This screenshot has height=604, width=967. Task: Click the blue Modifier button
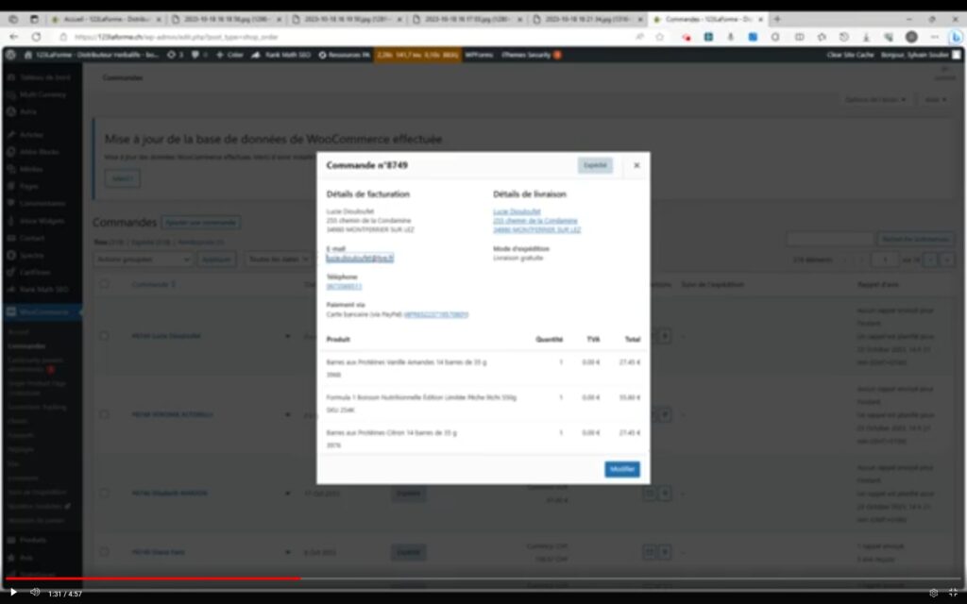(x=621, y=469)
